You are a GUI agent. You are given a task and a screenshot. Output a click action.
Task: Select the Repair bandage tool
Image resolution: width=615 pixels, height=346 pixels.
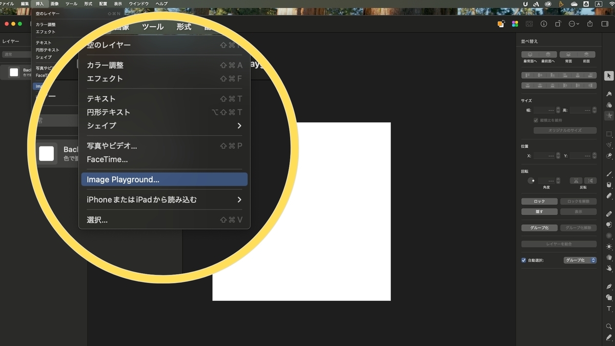(x=609, y=213)
